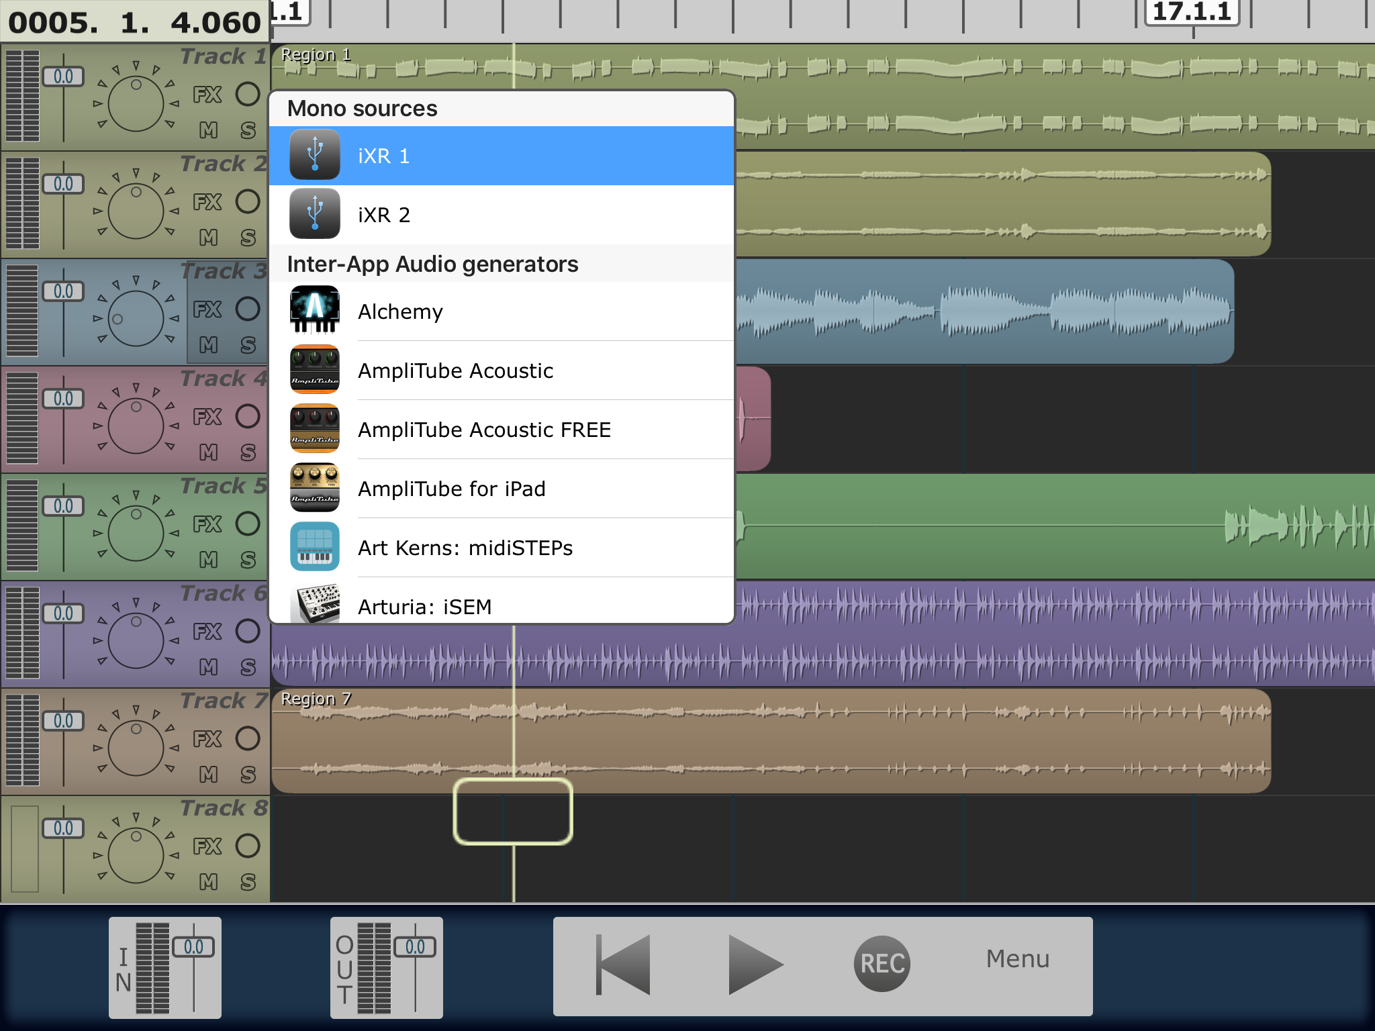Mute Track 1
Viewport: 1375px width, 1031px height.
[x=209, y=130]
